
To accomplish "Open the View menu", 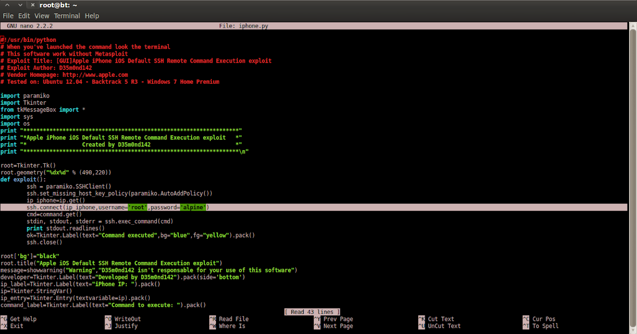I will 42,16.
